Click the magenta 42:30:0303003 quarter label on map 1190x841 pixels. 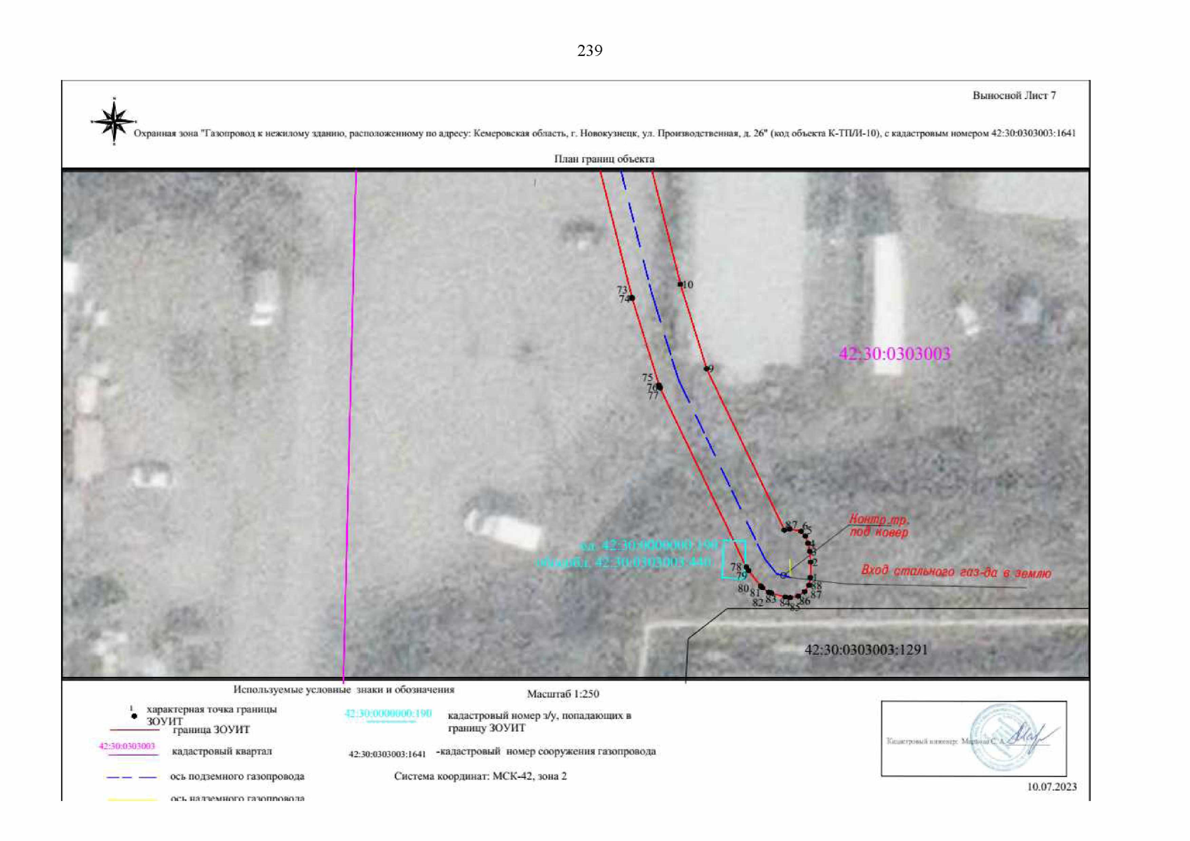click(894, 354)
